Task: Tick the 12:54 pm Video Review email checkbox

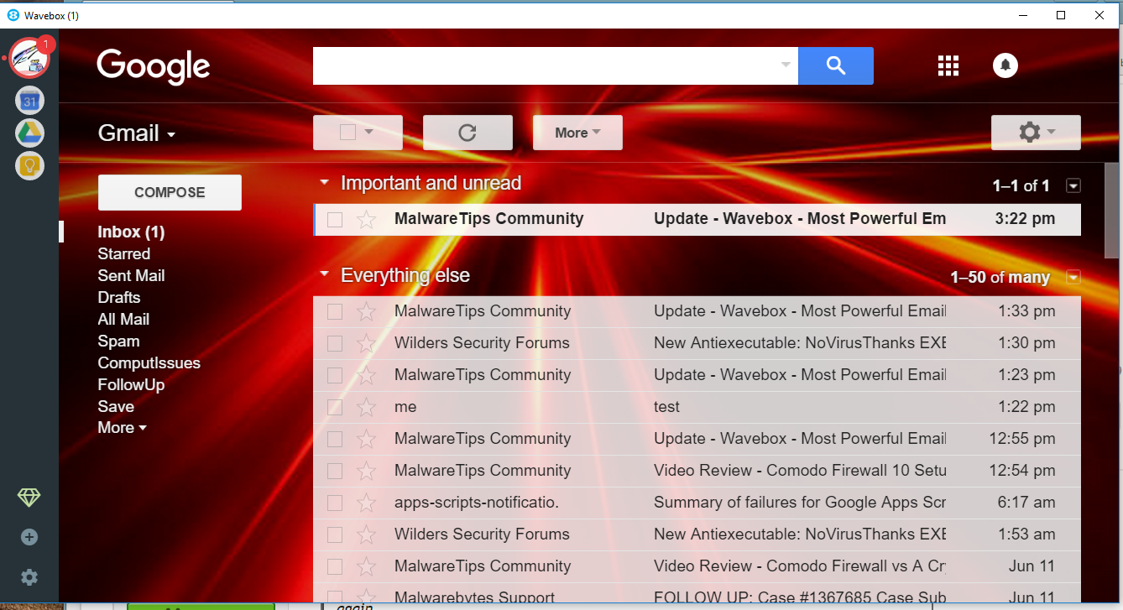Action: (x=335, y=472)
